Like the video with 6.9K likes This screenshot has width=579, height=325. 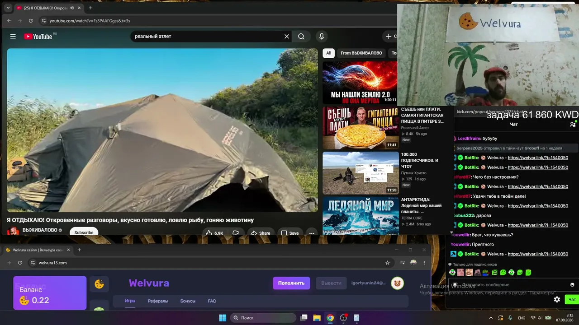214,233
